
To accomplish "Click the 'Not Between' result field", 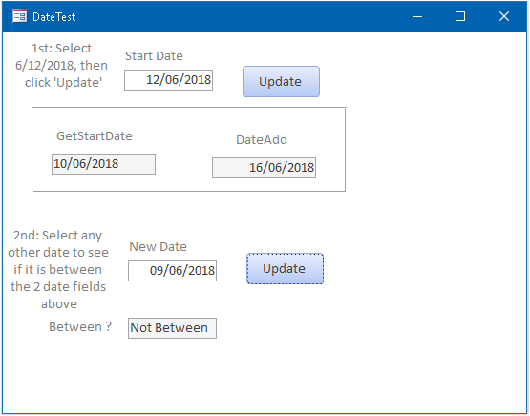I will [172, 328].
